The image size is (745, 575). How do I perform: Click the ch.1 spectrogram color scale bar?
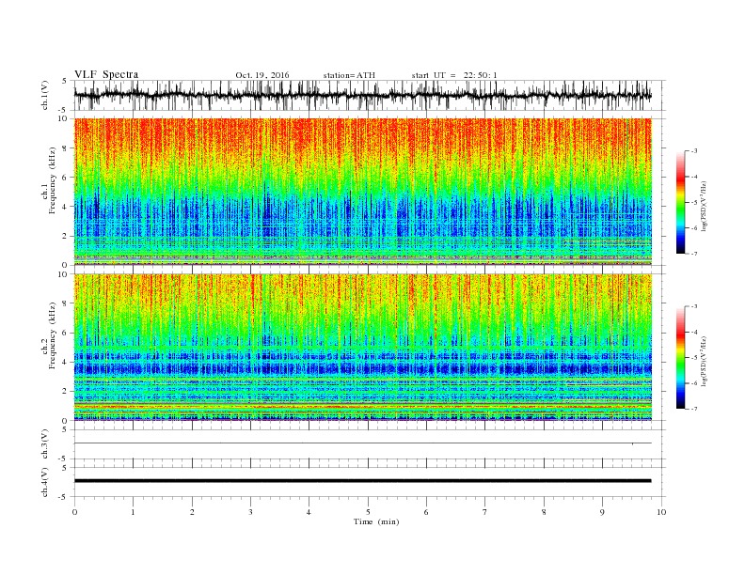[x=680, y=202]
